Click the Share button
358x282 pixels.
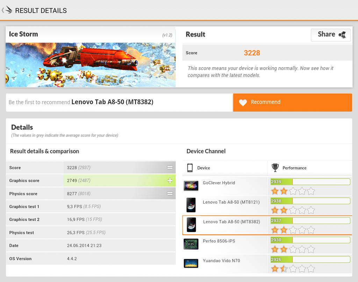tap(331, 35)
